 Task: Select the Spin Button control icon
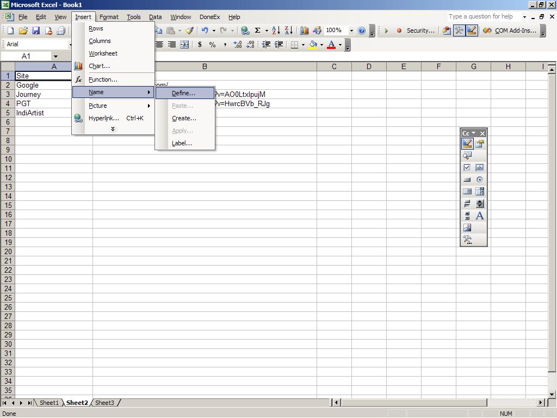pos(480,204)
